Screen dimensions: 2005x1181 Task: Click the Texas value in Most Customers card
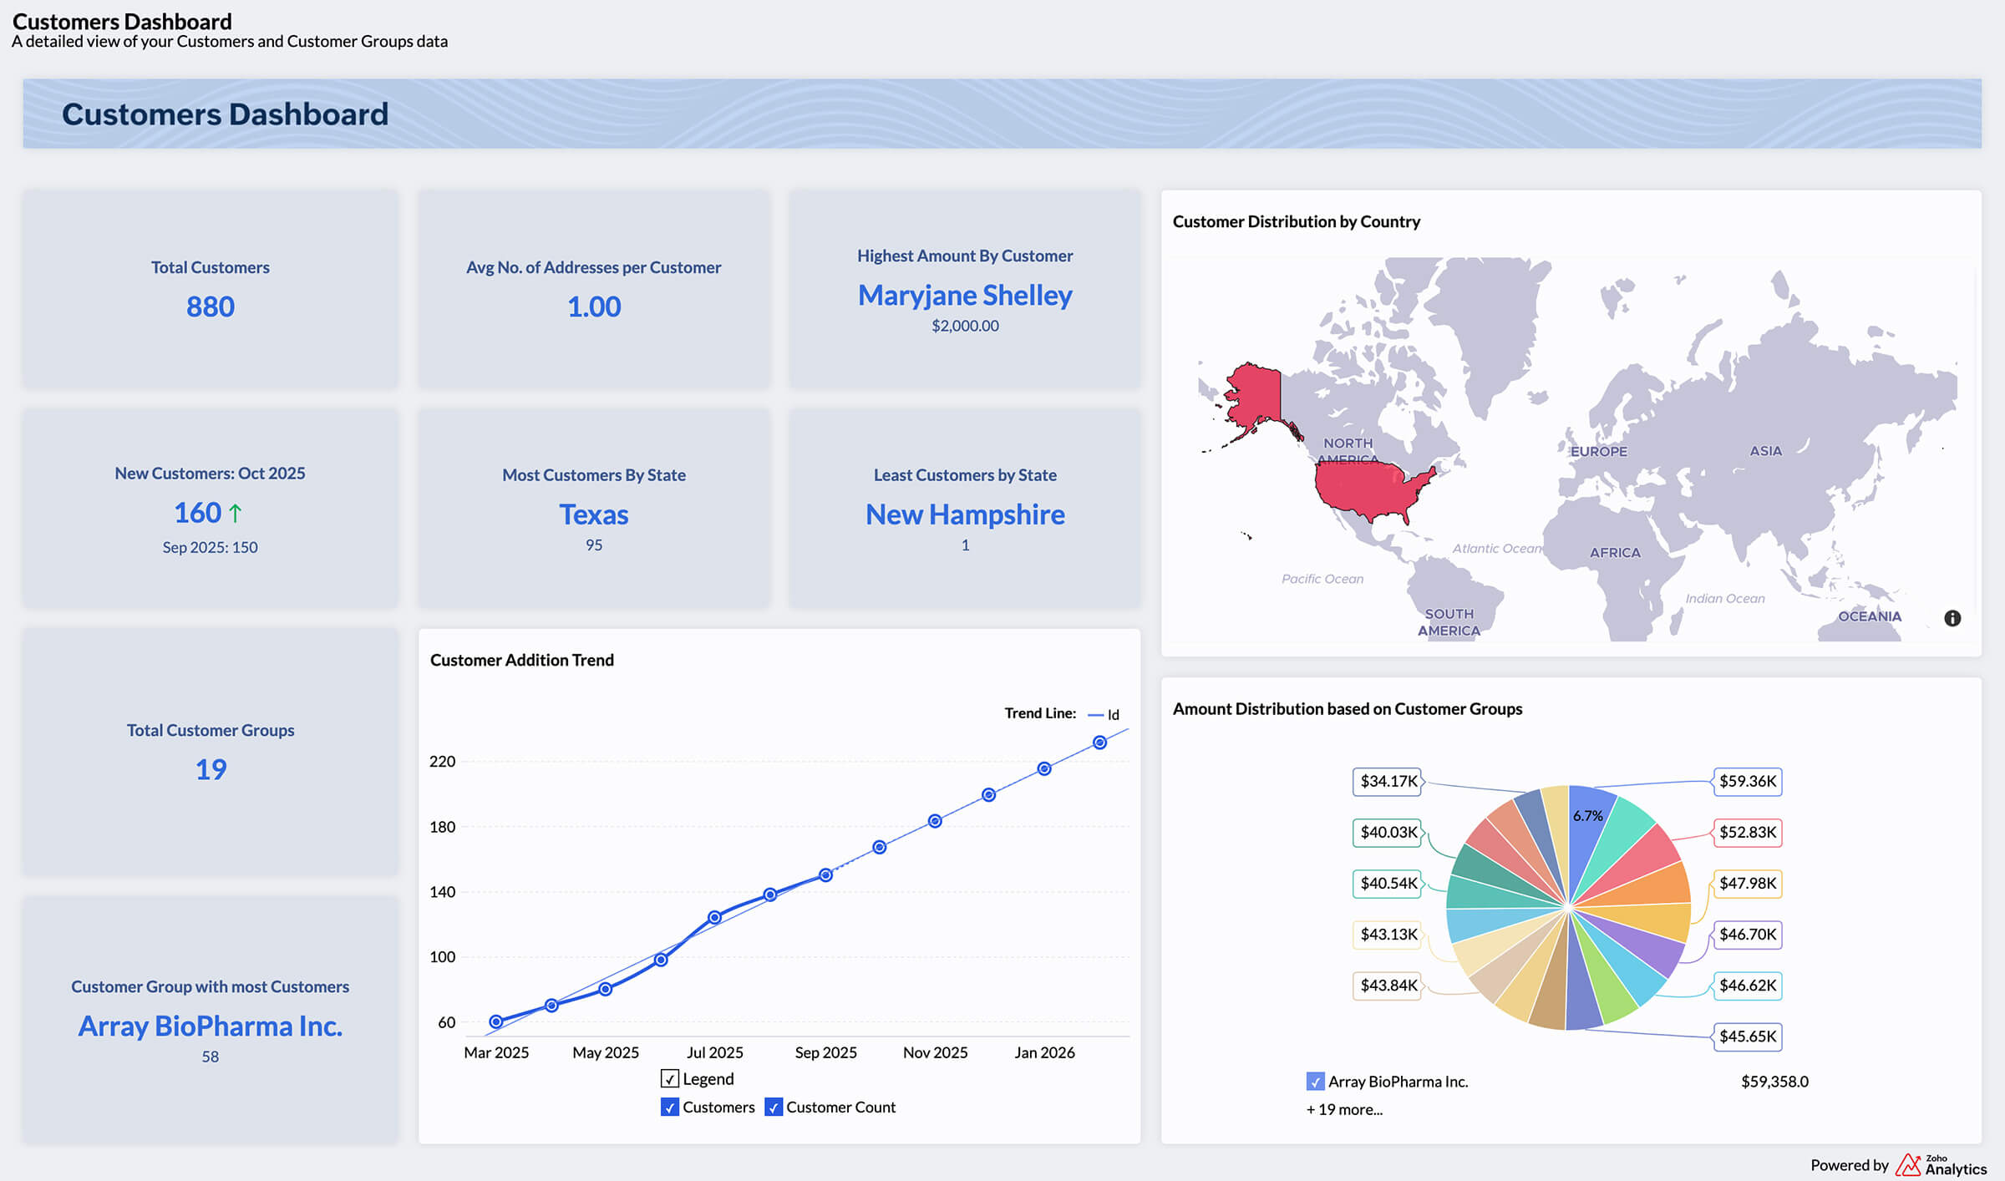click(593, 514)
